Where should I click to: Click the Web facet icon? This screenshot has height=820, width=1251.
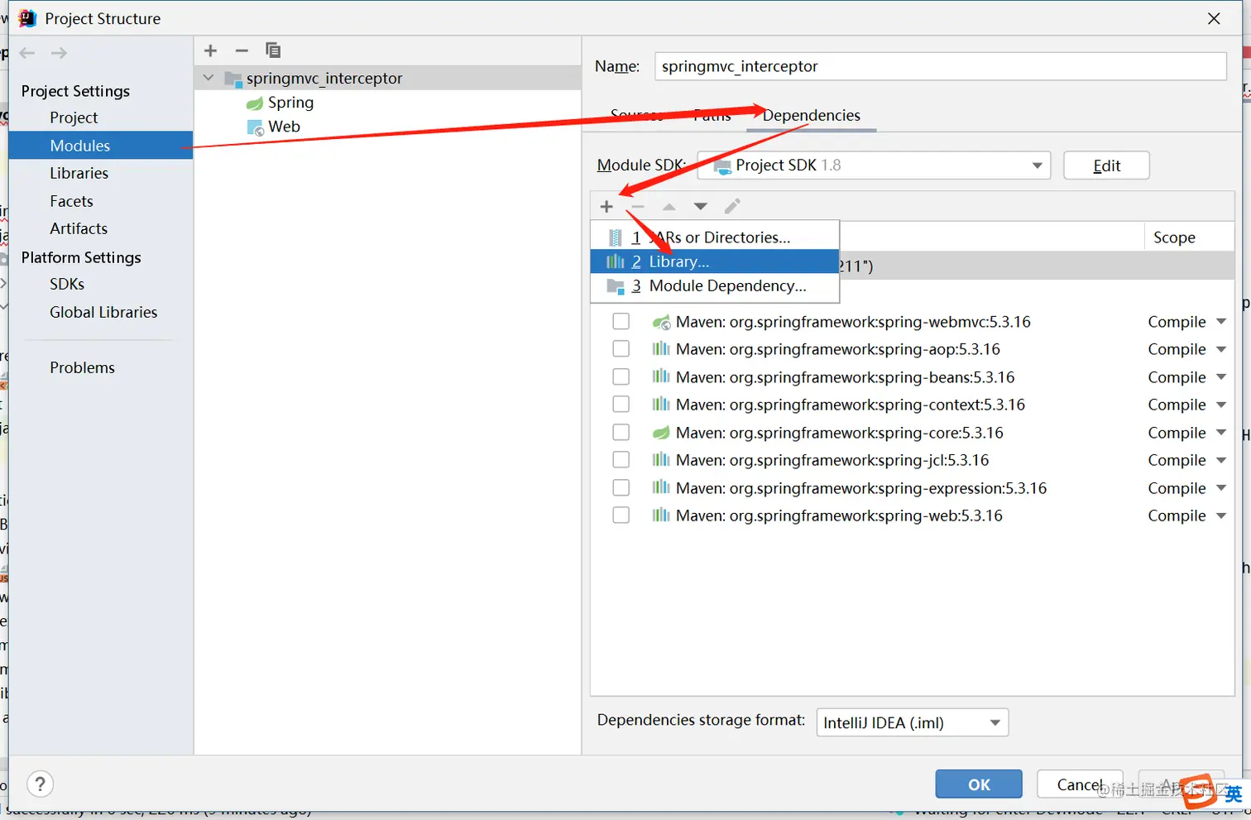[256, 127]
